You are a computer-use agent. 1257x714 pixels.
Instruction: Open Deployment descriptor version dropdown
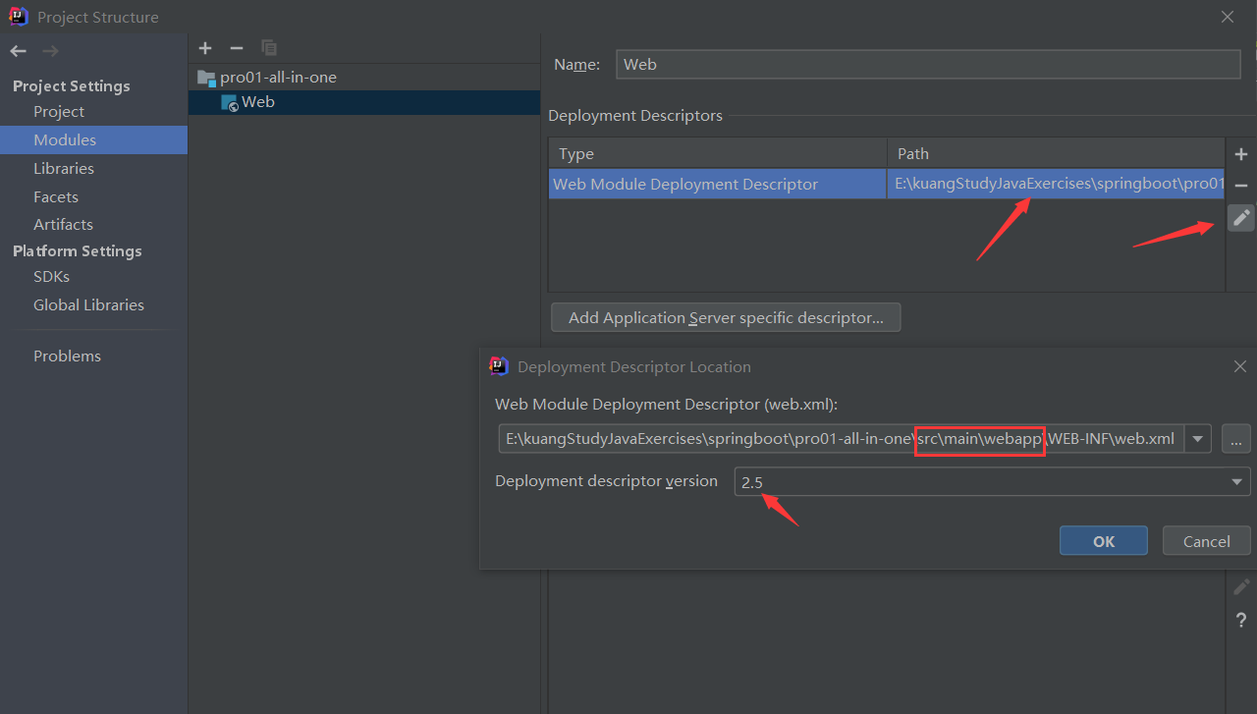tap(992, 482)
